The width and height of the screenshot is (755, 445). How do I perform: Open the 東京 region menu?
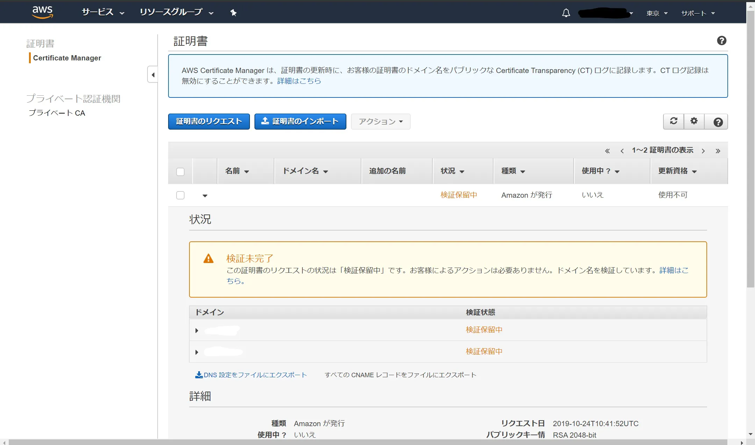point(657,13)
